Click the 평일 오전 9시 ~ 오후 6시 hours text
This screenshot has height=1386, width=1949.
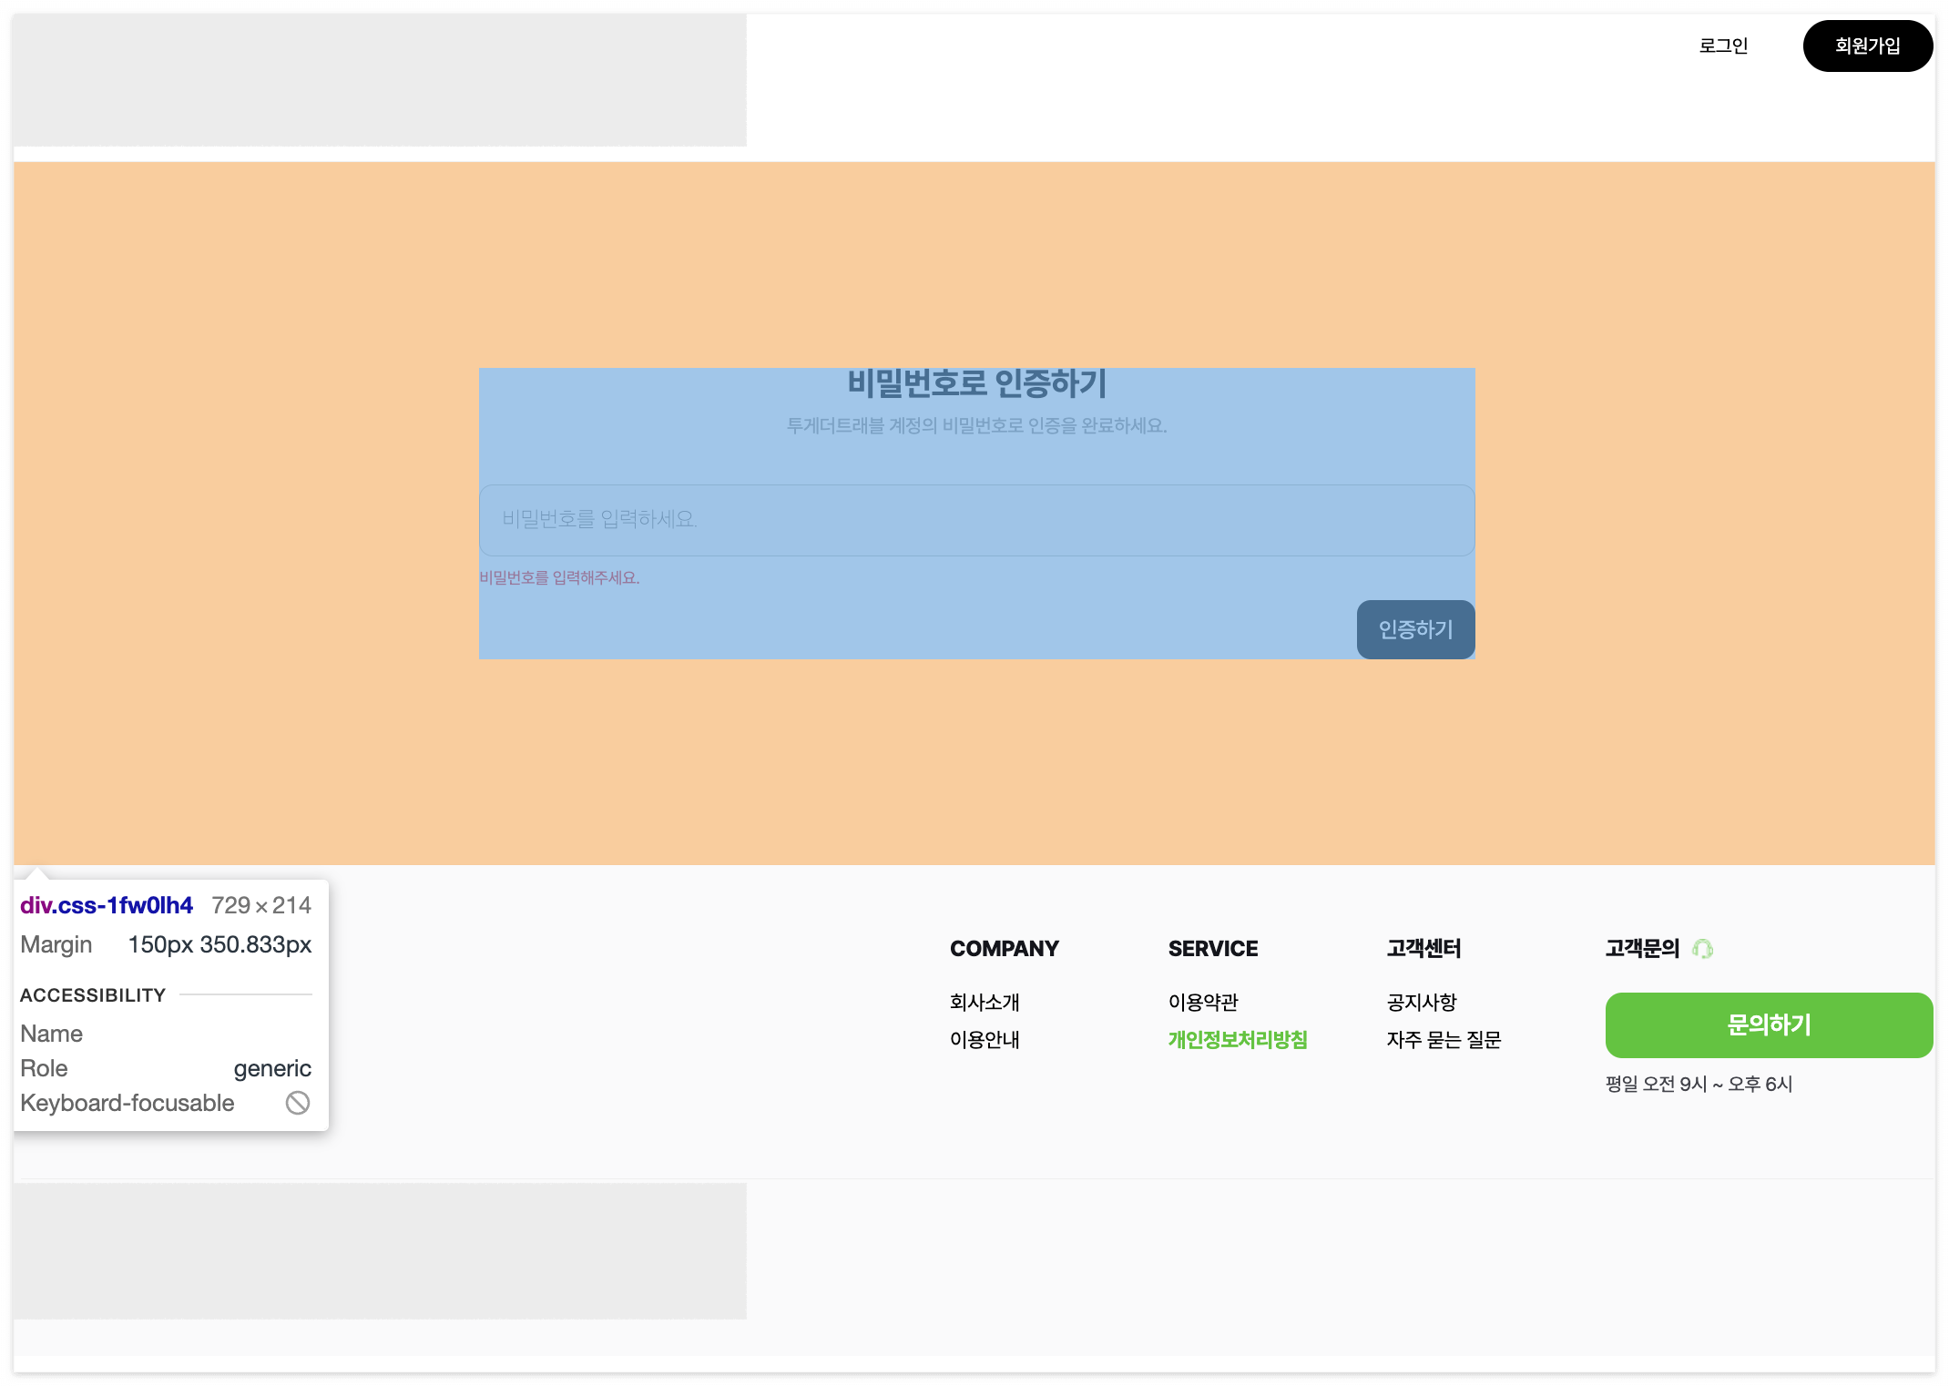click(x=1699, y=1084)
